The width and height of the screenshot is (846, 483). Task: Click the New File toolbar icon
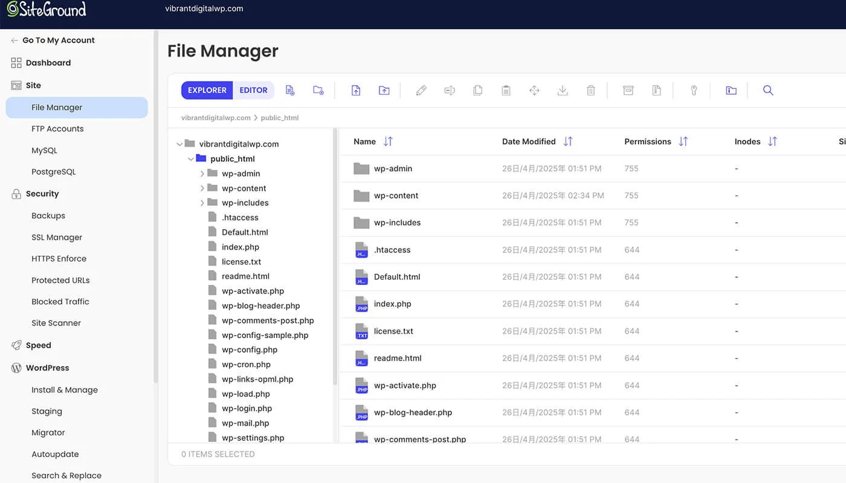click(x=290, y=91)
